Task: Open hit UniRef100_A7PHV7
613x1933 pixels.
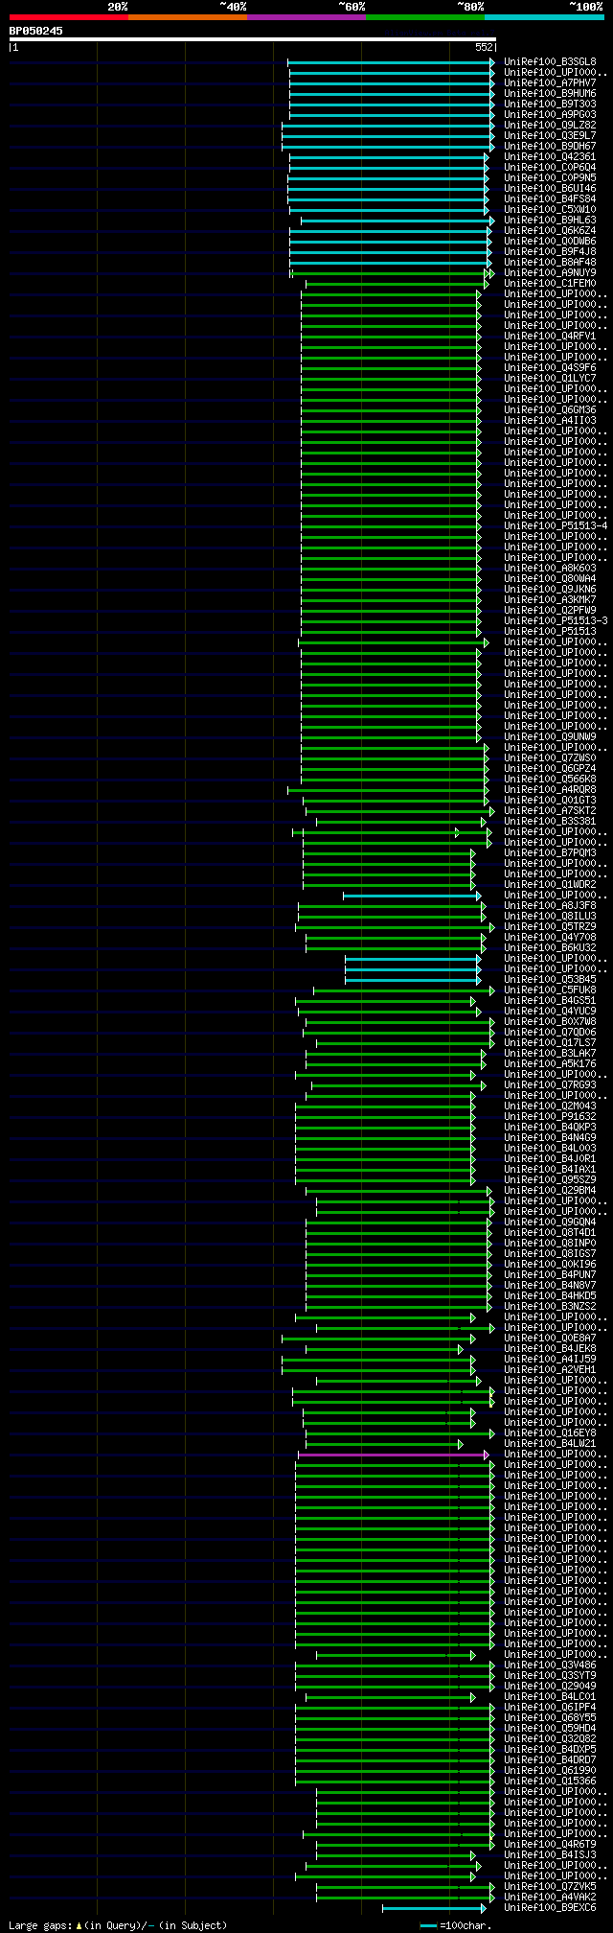Action: click(x=550, y=83)
